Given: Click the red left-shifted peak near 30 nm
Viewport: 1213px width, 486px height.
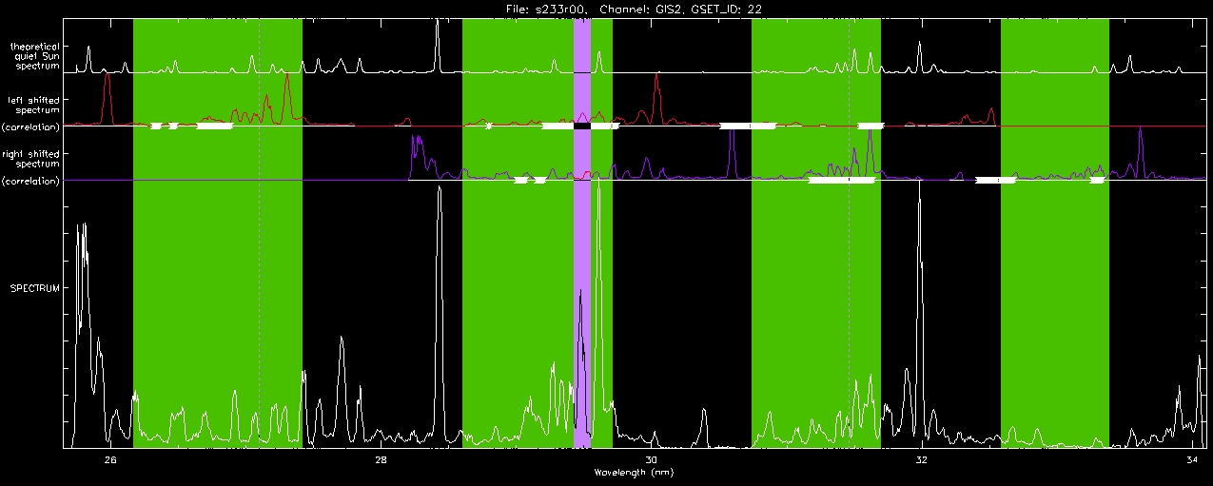Looking at the screenshot, I should coord(656,100).
